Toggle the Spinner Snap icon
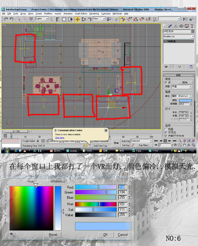This screenshot has height=246, width=198. click(148, 19)
